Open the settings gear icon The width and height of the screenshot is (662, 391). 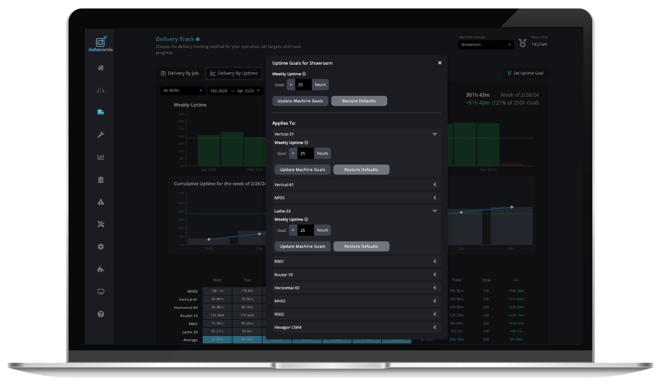(101, 246)
